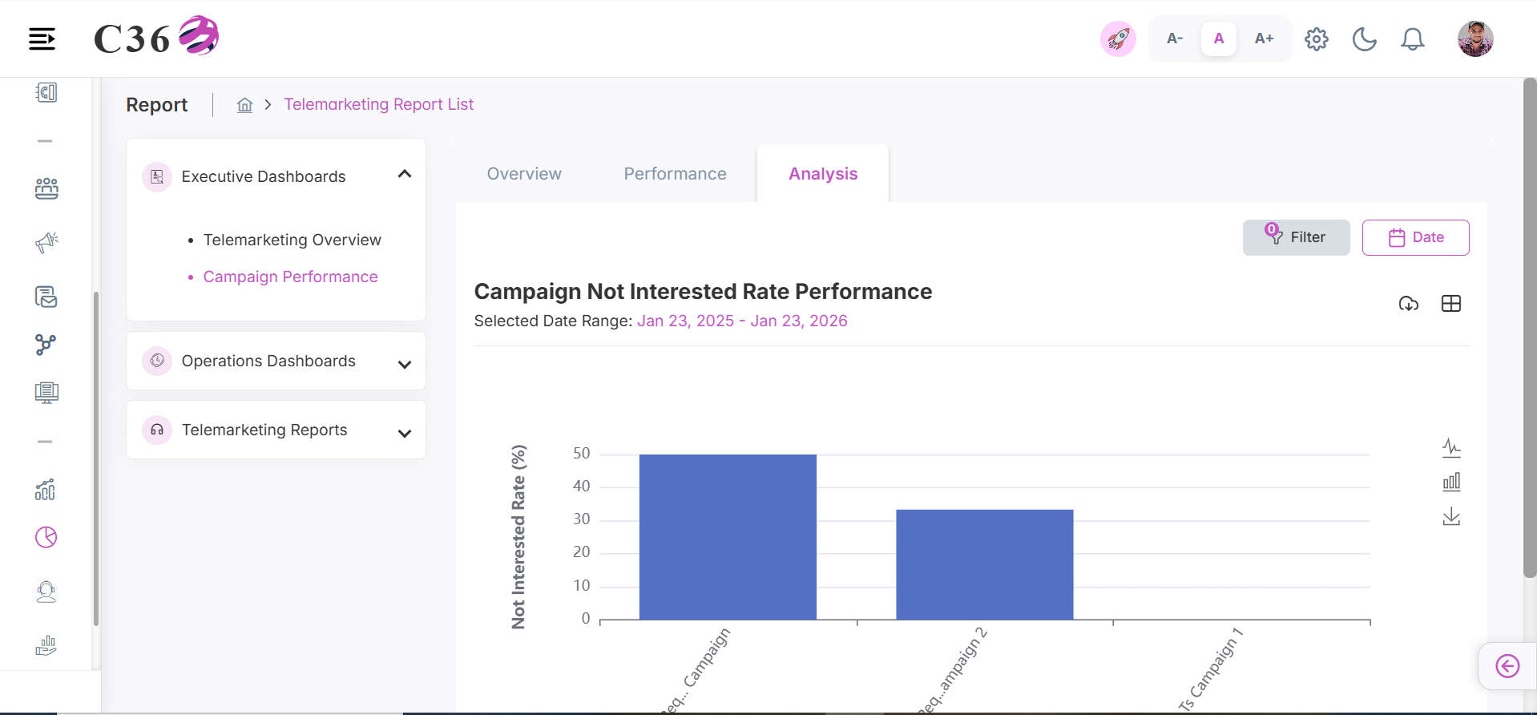The height and width of the screenshot is (715, 1537).
Task: Open the pie chart reports sidebar icon
Action: [46, 537]
